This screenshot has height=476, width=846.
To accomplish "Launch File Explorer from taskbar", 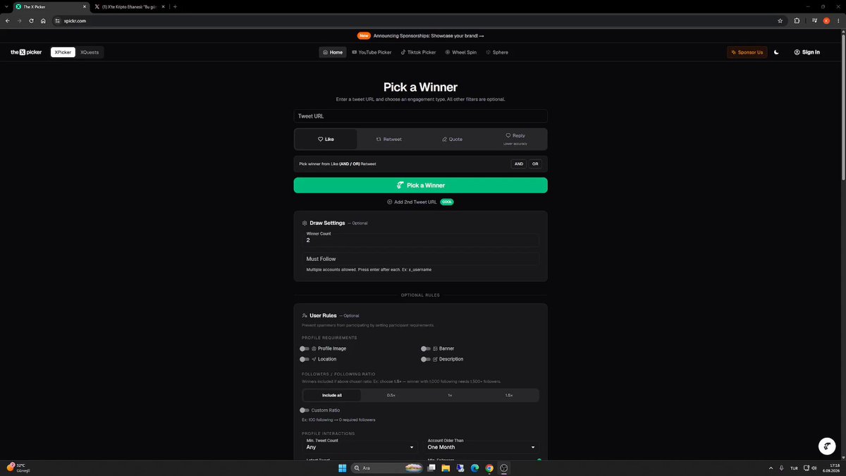I will (445, 468).
